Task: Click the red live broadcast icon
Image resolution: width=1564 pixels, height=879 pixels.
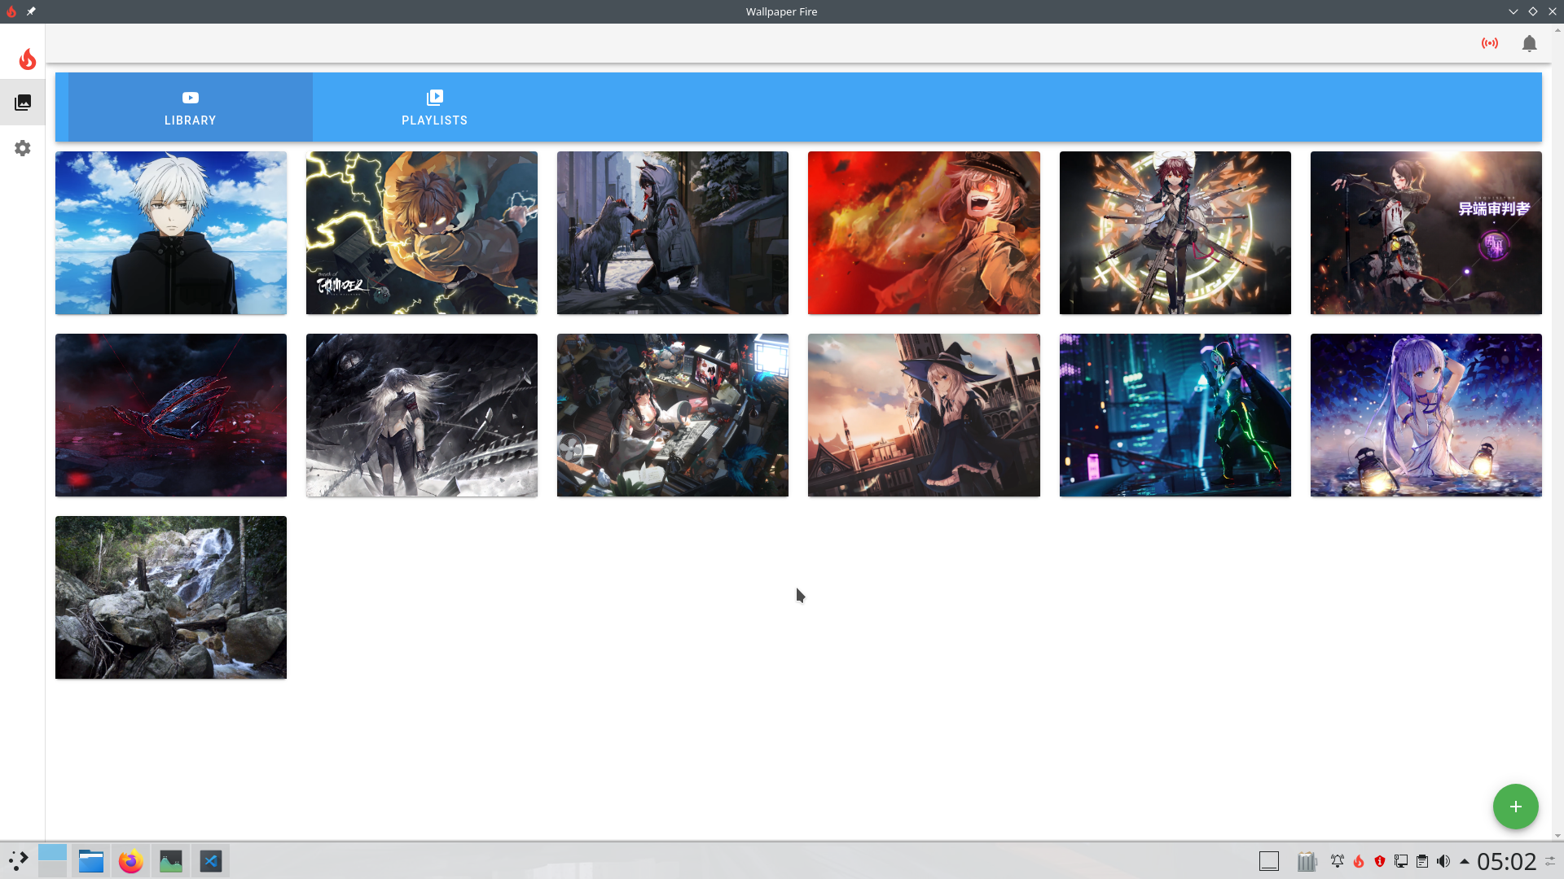Action: 1490,43
